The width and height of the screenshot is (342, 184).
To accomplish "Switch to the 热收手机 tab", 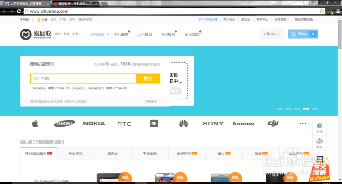I will (x=76, y=154).
